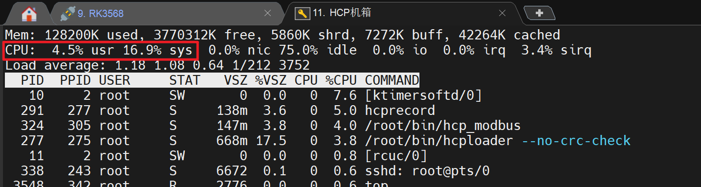The height and width of the screenshot is (187, 701).
Task: Select the [rcuc/0] process entry
Action: 396,156
